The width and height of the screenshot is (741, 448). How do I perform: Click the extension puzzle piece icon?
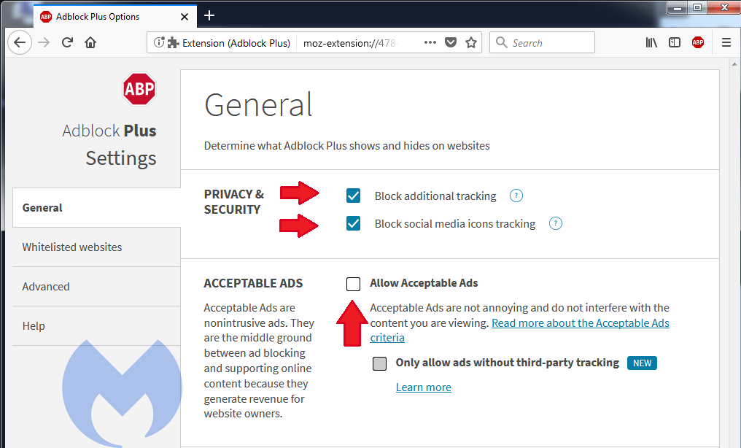point(174,43)
